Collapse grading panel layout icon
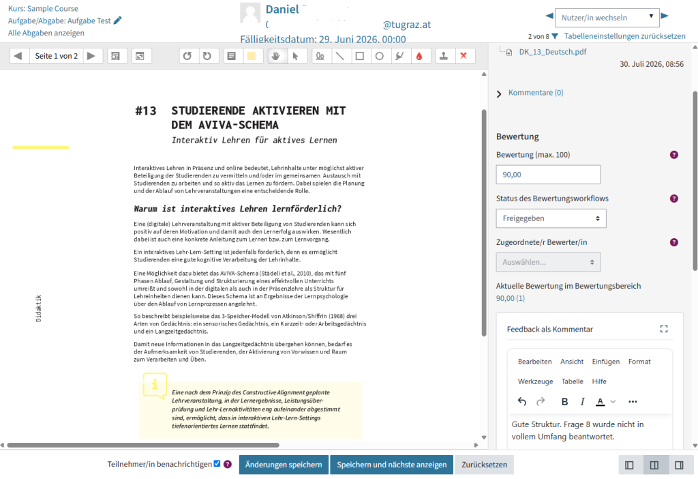The image size is (698, 479). tap(629, 465)
